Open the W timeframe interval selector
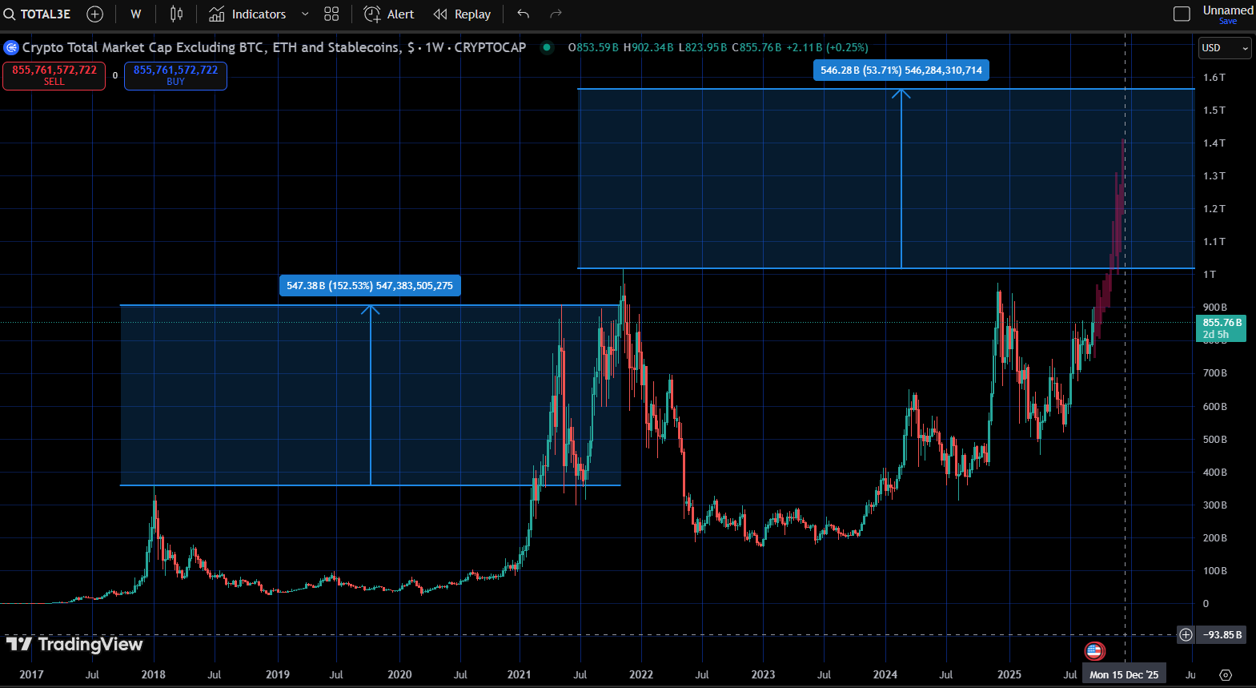This screenshot has height=688, width=1256. click(136, 14)
